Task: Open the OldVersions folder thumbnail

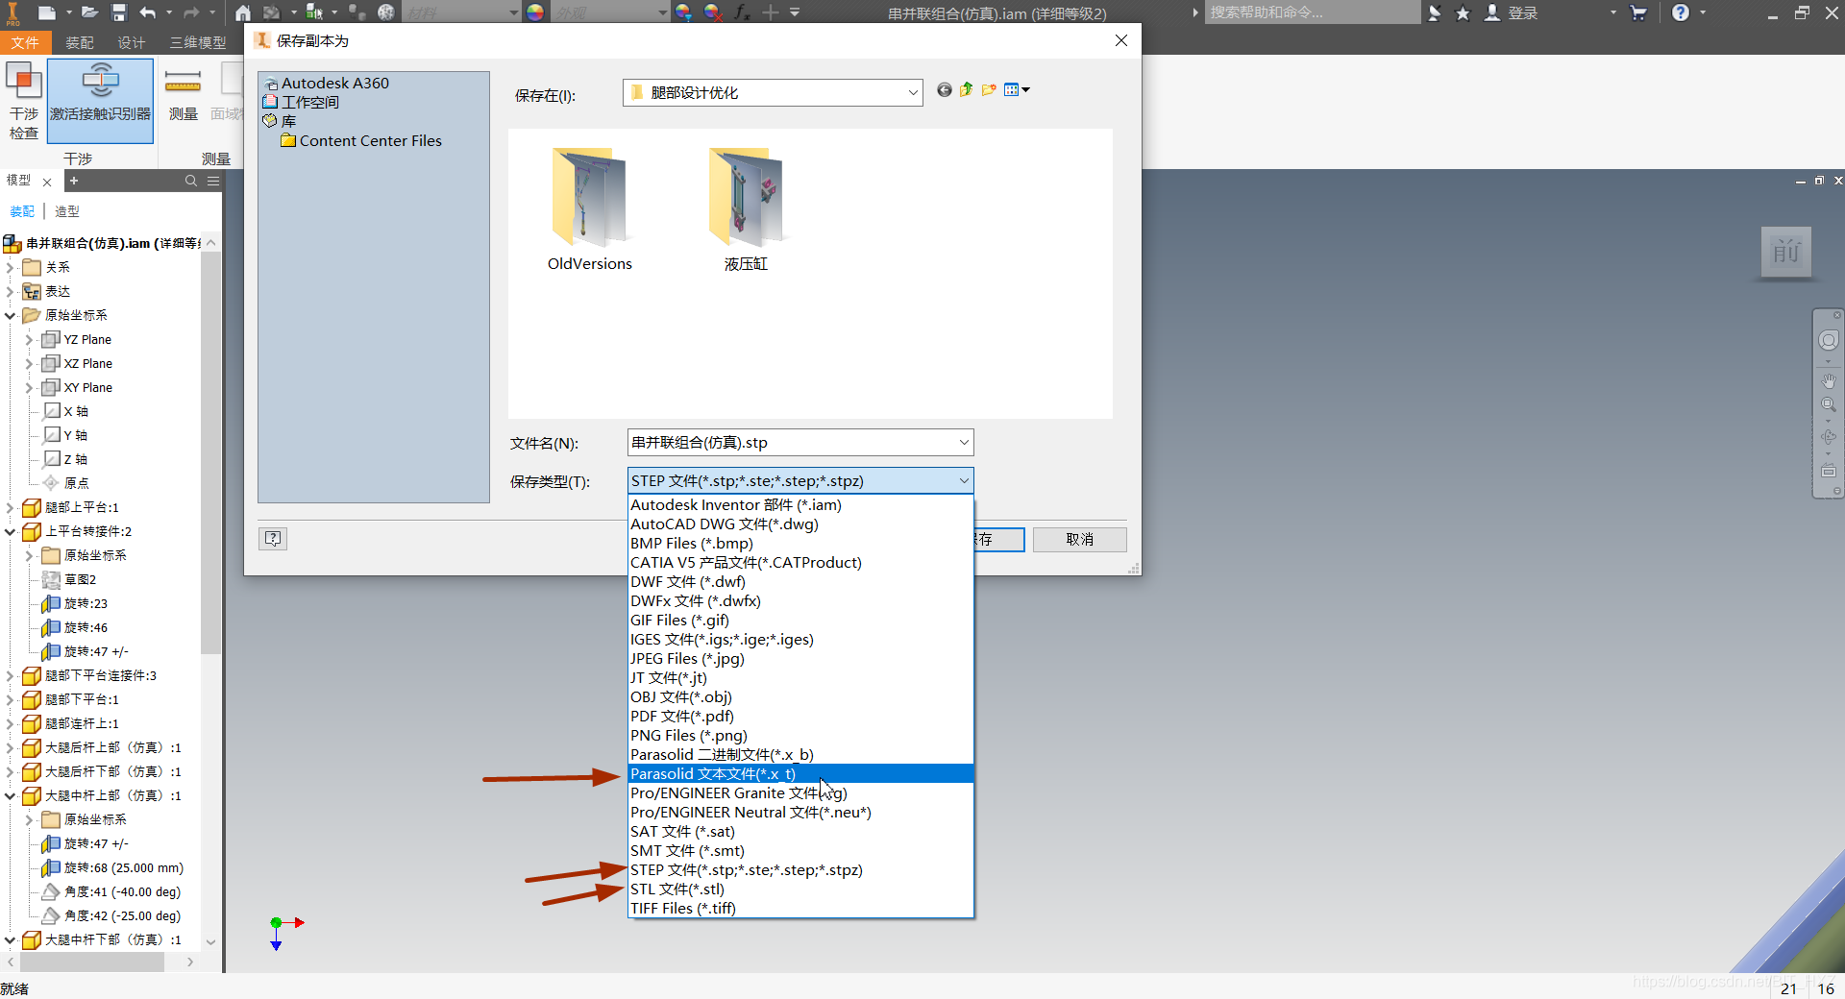Action: (x=589, y=209)
